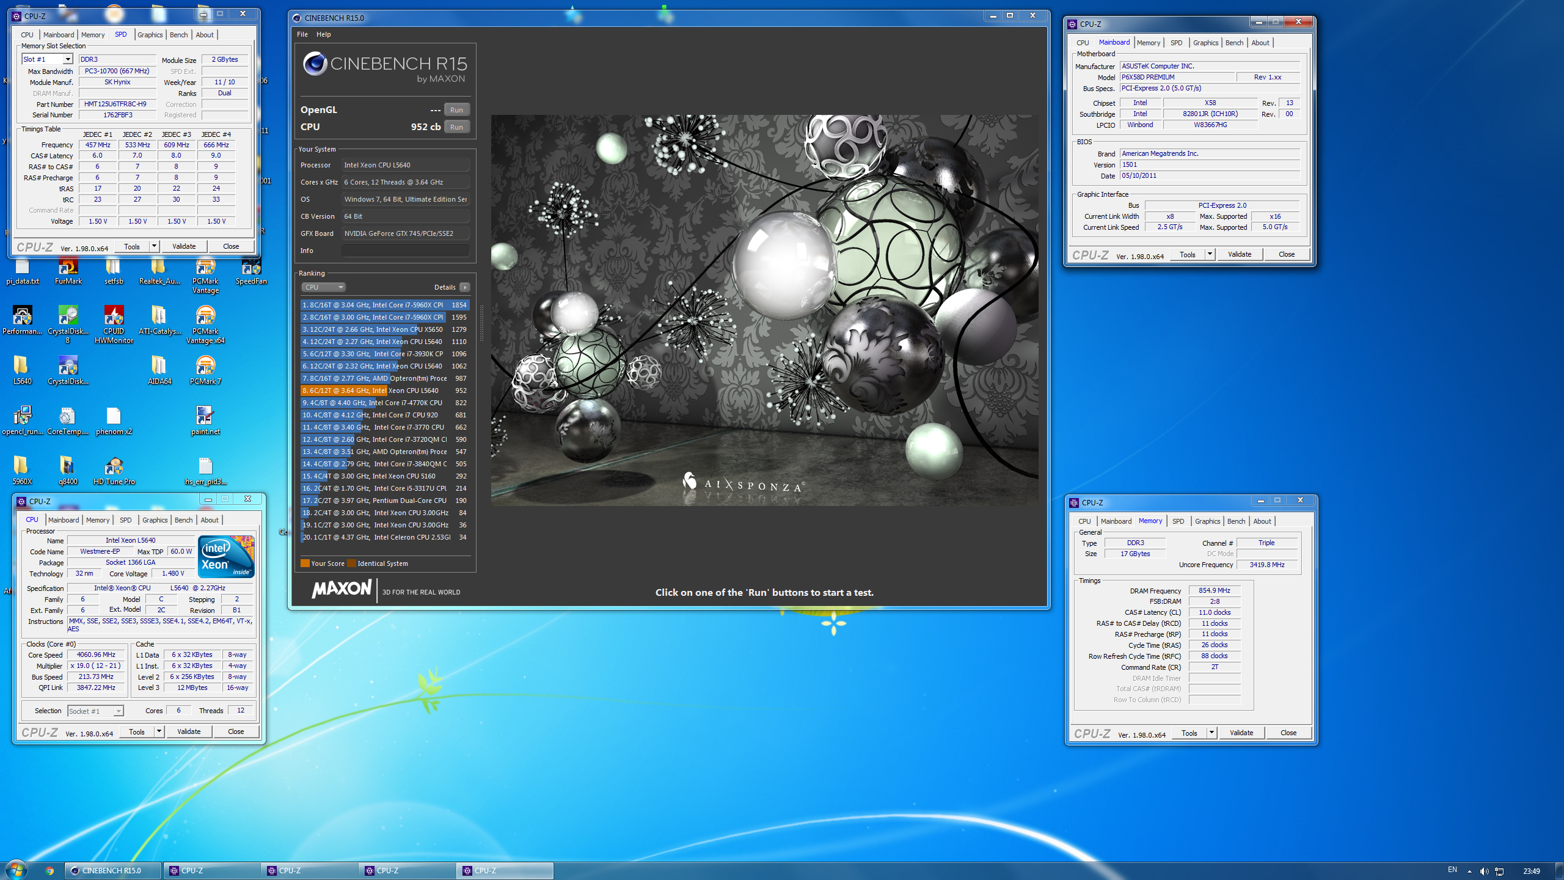Switch to CINEBENCH R15.0 taskbar button
The height and width of the screenshot is (880, 1564).
tap(114, 871)
